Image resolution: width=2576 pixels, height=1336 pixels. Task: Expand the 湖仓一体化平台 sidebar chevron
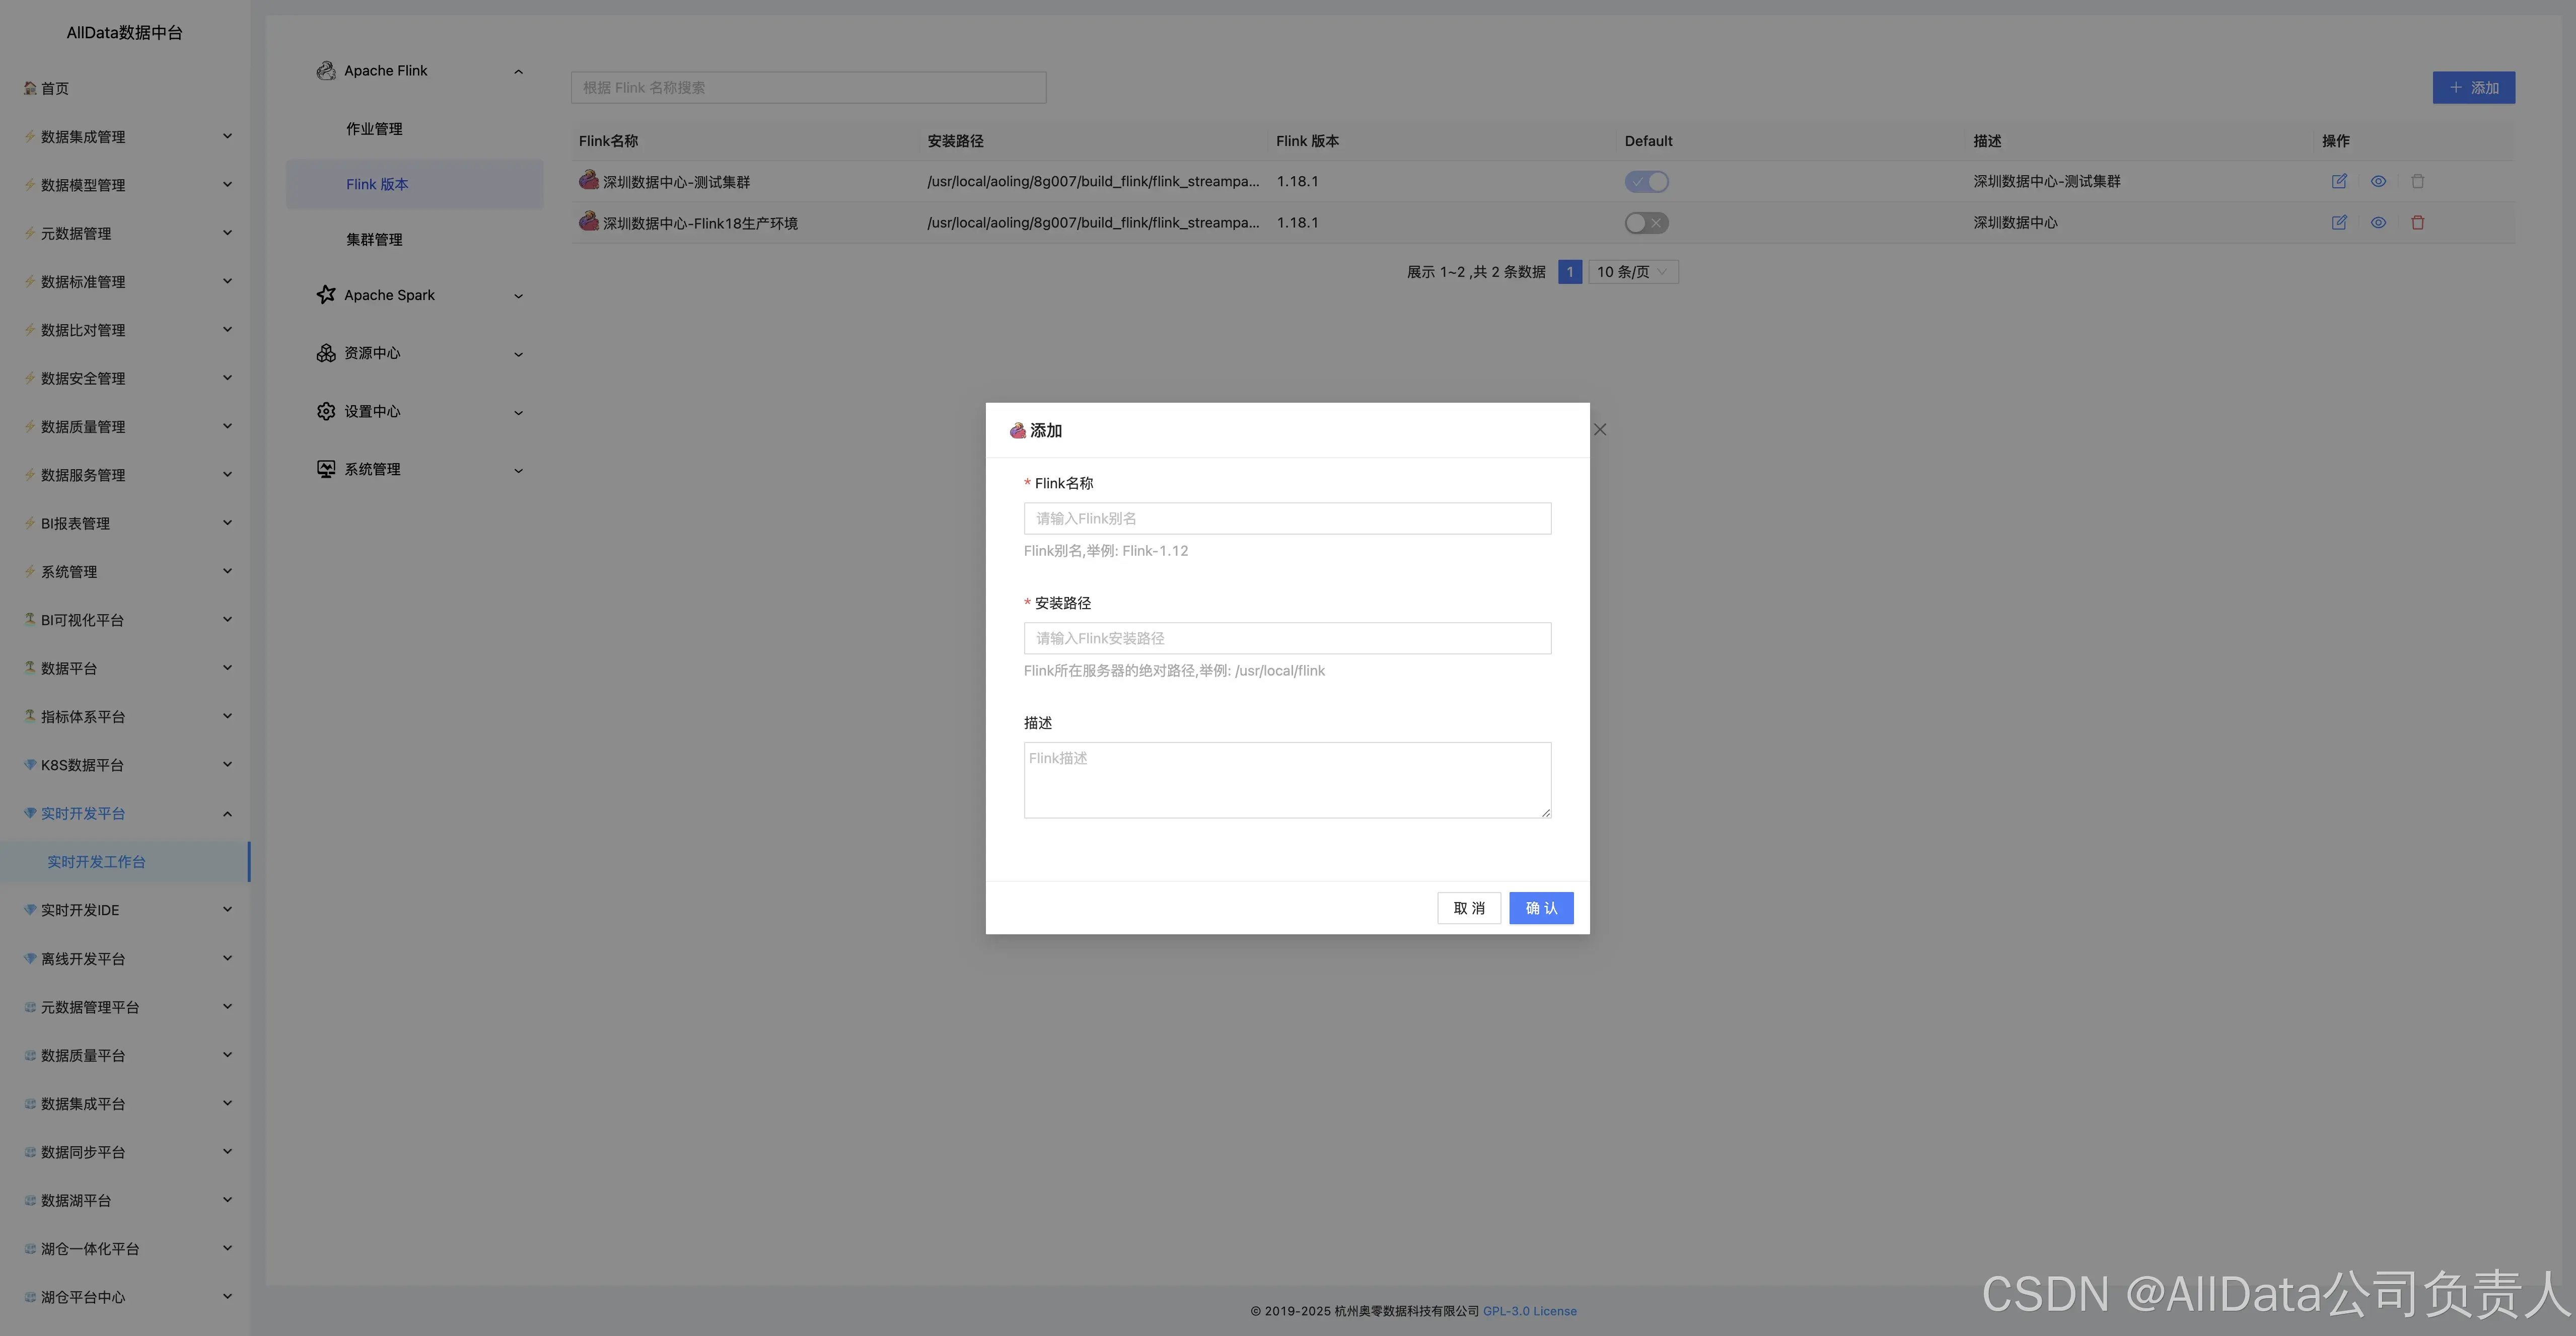point(227,1248)
